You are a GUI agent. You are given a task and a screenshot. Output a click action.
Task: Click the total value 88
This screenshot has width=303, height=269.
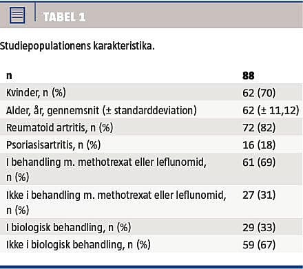[249, 76]
